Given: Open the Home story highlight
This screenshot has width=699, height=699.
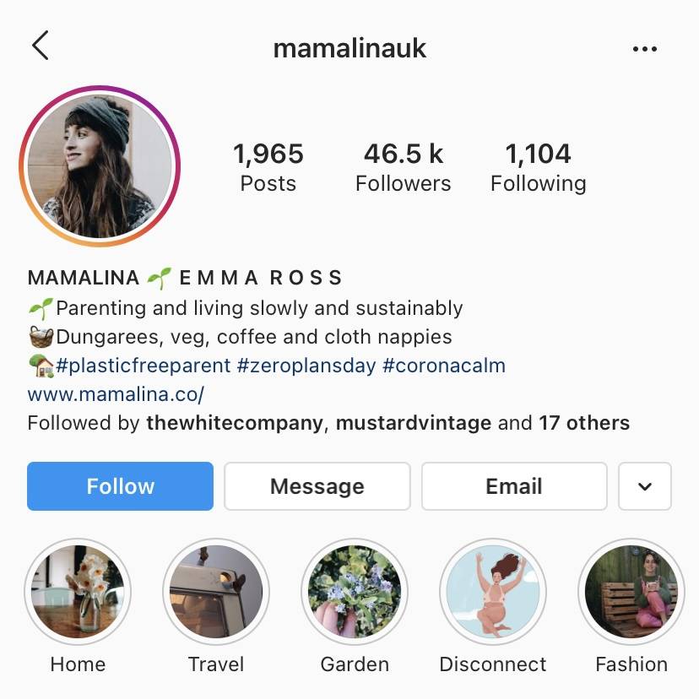Looking at the screenshot, I should (78, 592).
